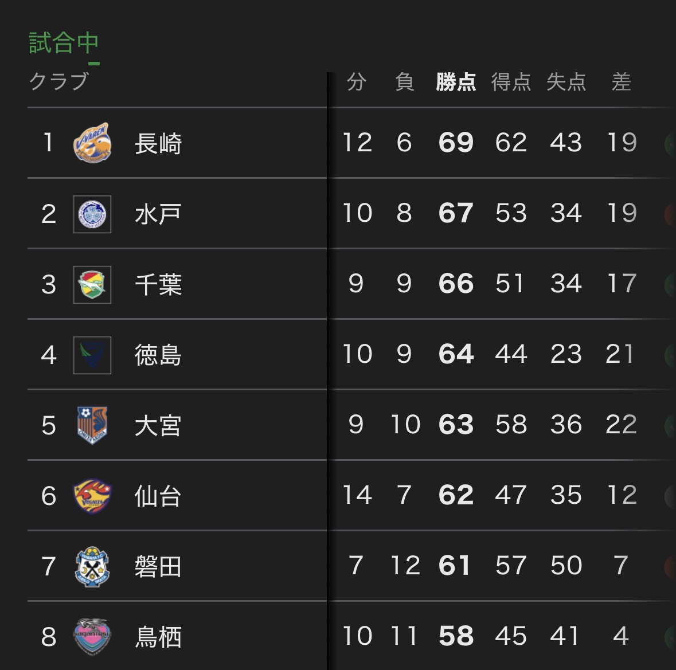The height and width of the screenshot is (670, 676).
Task: Open the 水戸 team name link
Action: [x=158, y=214]
